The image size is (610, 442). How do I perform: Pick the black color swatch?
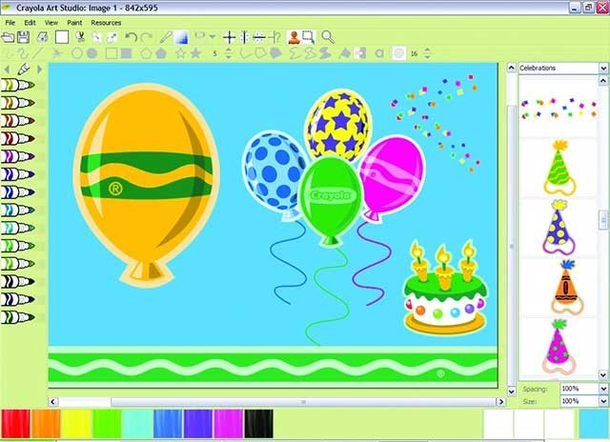click(258, 424)
